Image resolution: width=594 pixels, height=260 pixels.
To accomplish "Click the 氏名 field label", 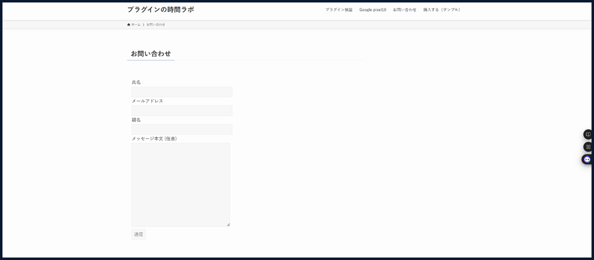I will [136, 82].
